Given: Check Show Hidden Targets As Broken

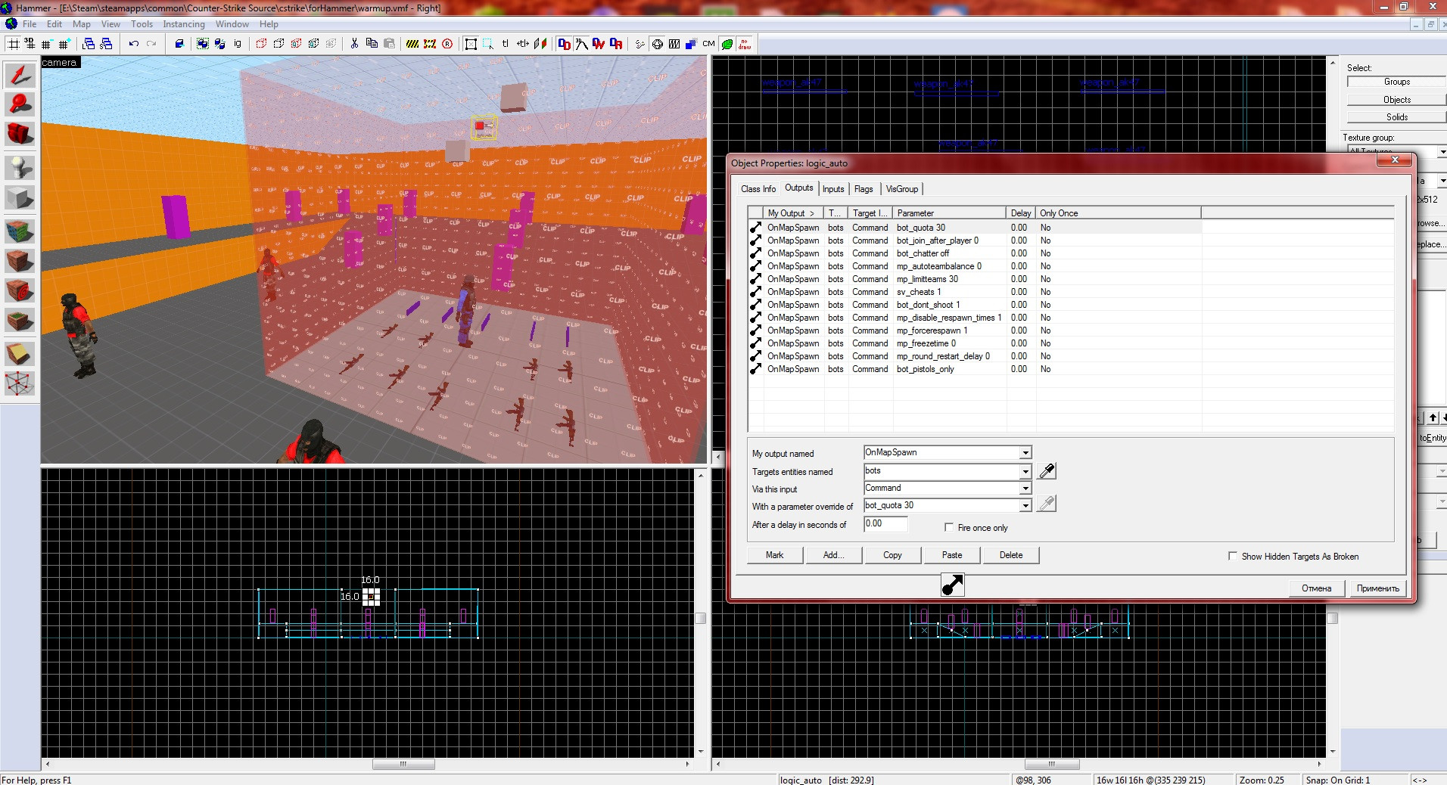Looking at the screenshot, I should 1233,556.
